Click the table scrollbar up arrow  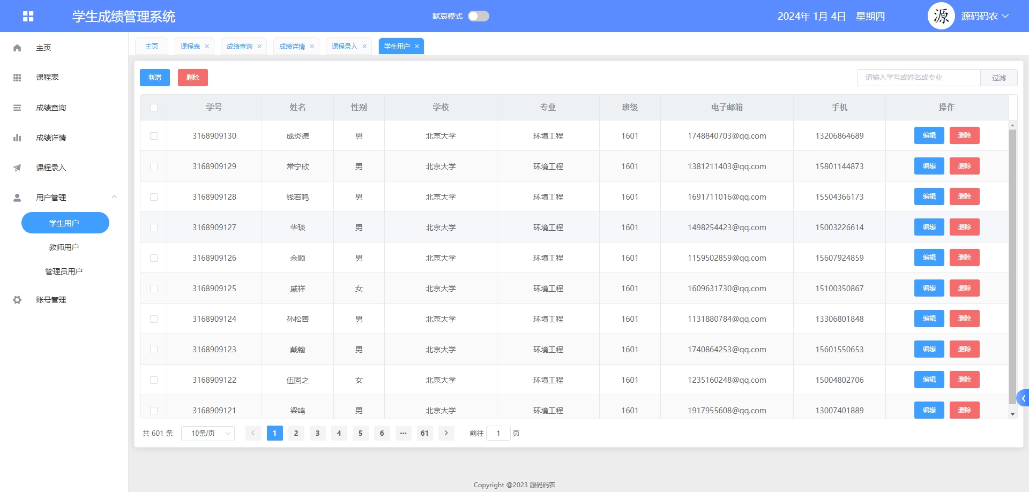(x=1012, y=125)
